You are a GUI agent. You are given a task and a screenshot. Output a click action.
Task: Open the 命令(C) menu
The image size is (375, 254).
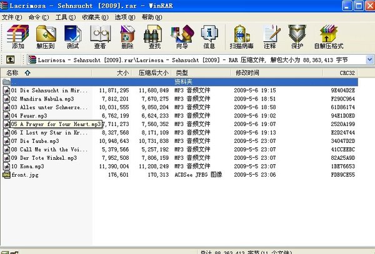[x=39, y=17]
